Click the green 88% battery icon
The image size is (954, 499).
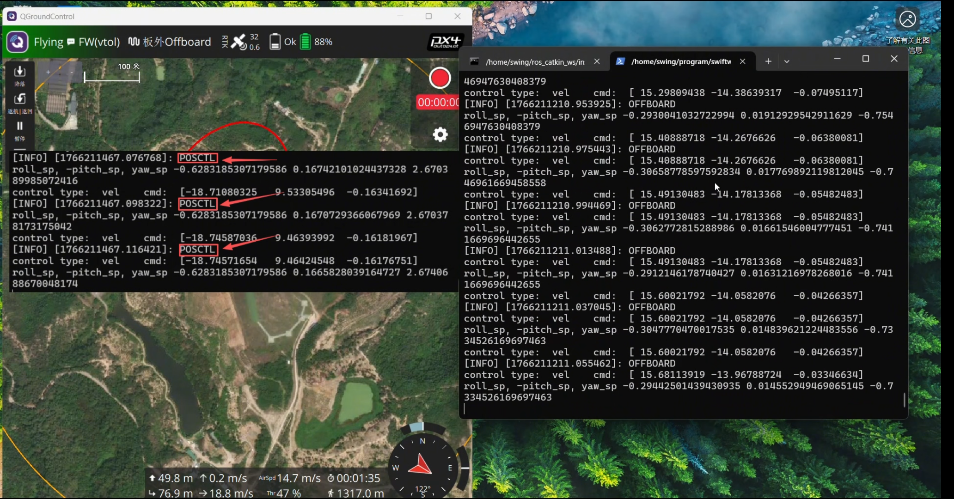point(306,42)
